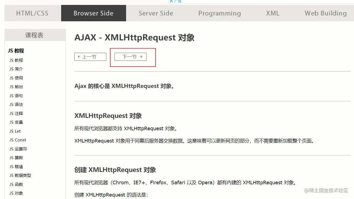The image size is (354, 199).
Task: Go to JS 使用 lesson
Action: [16, 78]
